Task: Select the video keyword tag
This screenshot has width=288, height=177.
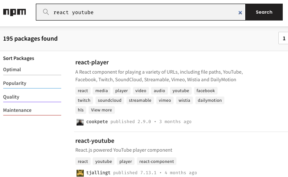Action: [x=141, y=91]
